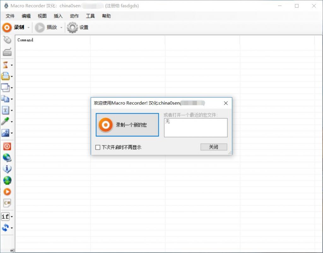Click the globe with green up arrow icon
This screenshot has height=253, width=323.
click(7, 180)
